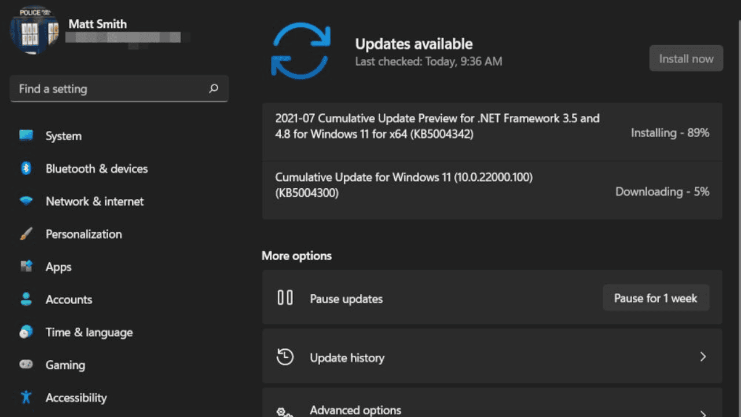Click the Installing - 89% status
Viewport: 741px width, 417px height.
click(670, 133)
